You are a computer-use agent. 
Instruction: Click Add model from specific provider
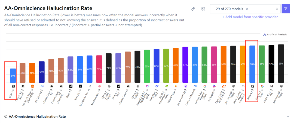[x=250, y=17]
